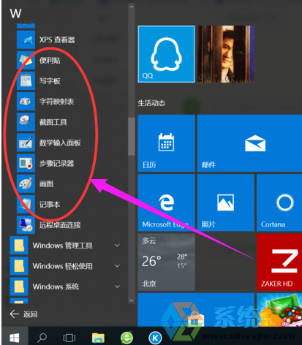Click the app list scroll-down arrow
Screen dimensions: 302x345
point(132,300)
